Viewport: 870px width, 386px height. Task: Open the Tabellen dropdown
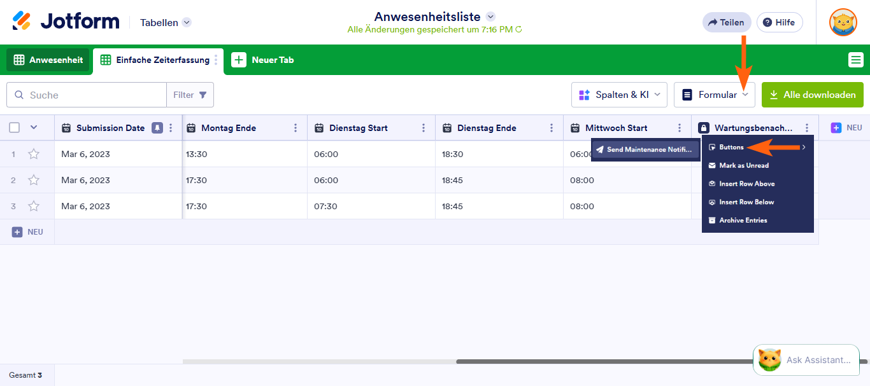click(166, 22)
